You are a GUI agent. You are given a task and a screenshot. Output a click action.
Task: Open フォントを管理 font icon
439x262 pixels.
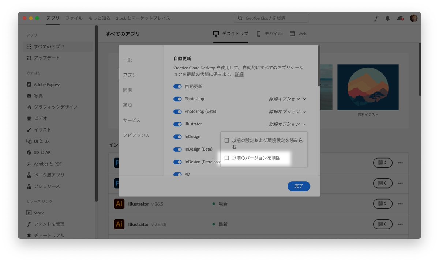[x=29, y=224]
